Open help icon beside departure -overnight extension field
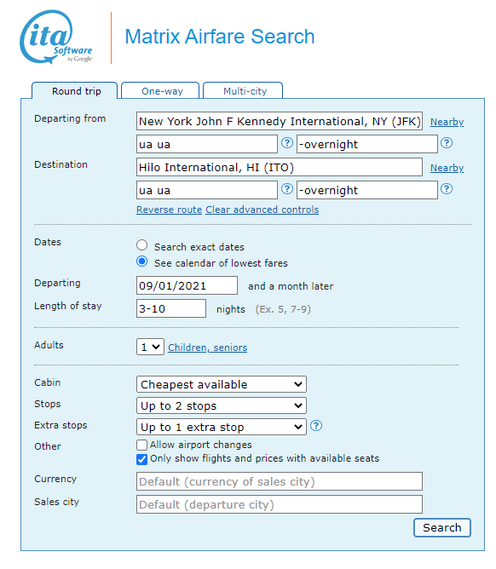 [447, 143]
